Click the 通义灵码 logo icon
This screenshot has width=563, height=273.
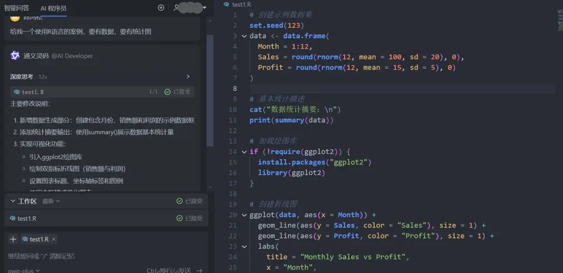click(15, 56)
